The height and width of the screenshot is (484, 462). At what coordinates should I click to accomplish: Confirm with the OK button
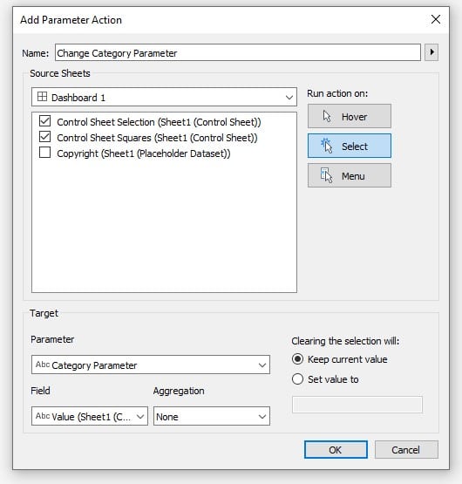(x=336, y=449)
